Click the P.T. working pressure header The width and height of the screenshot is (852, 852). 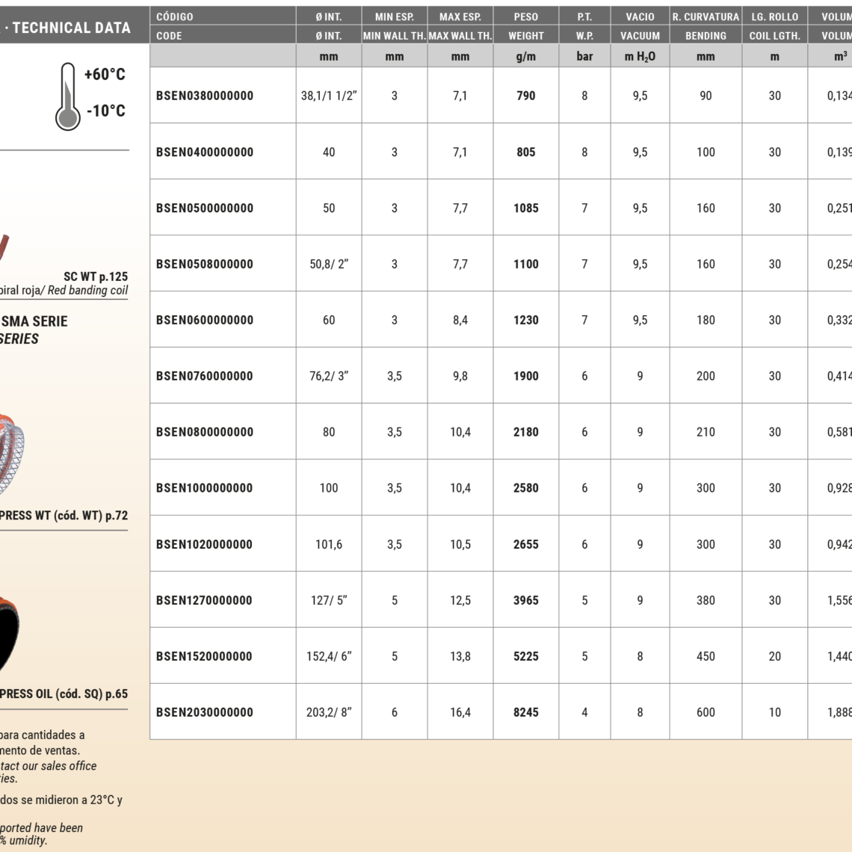coord(584,16)
